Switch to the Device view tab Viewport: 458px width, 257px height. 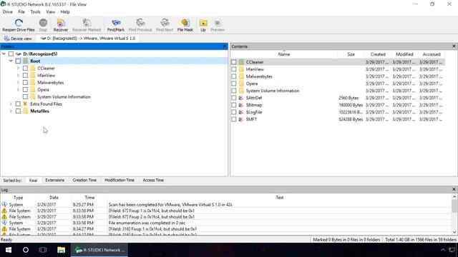click(x=18, y=39)
